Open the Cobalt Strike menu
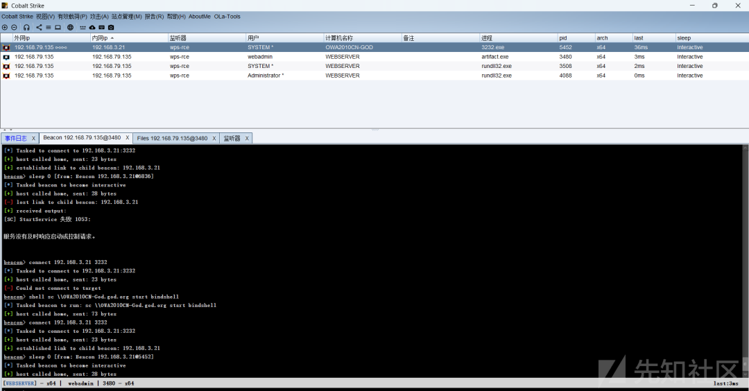749x391 pixels. (17, 16)
